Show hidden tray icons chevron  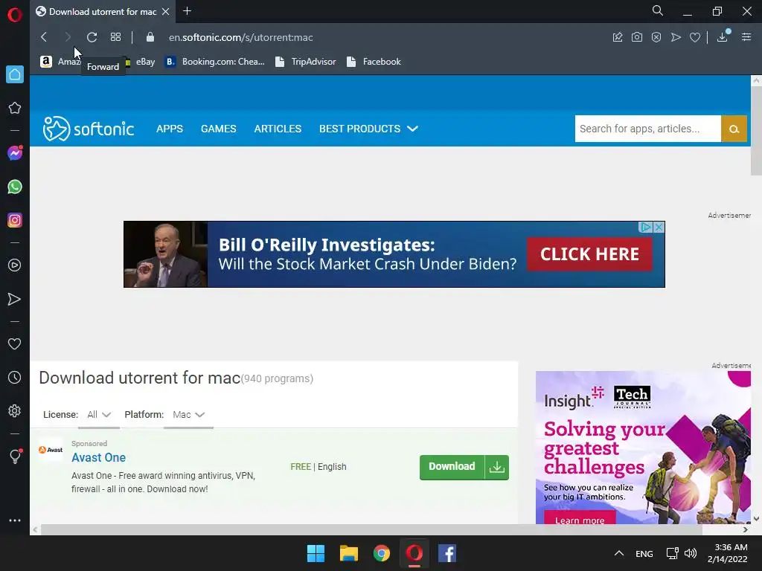click(618, 553)
